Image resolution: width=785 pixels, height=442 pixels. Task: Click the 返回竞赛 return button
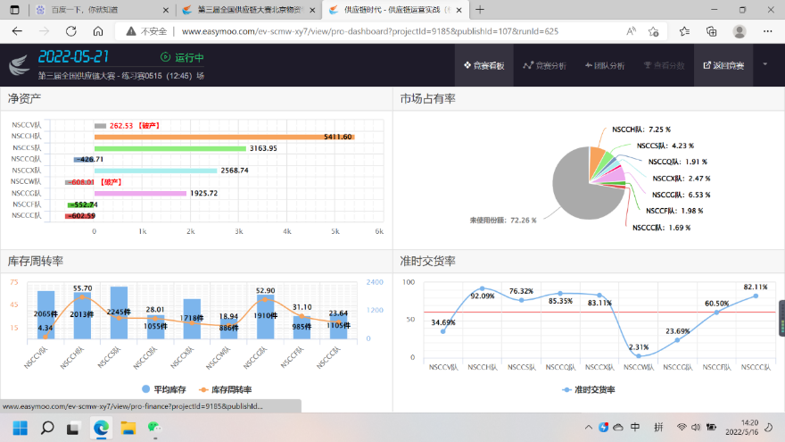click(723, 65)
